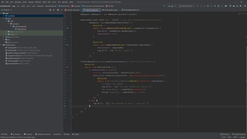Screen dimensions: 247x139
Task: Open the Terminal tool window
Action: (28, 134)
